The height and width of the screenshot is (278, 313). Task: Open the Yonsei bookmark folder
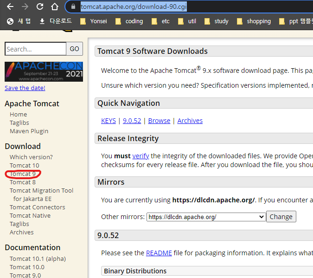pos(93,21)
